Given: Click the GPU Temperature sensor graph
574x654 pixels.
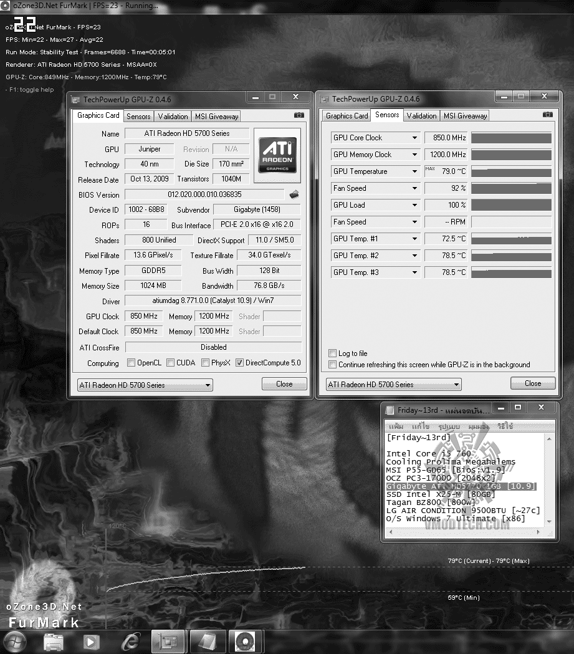Looking at the screenshot, I should (x=512, y=171).
